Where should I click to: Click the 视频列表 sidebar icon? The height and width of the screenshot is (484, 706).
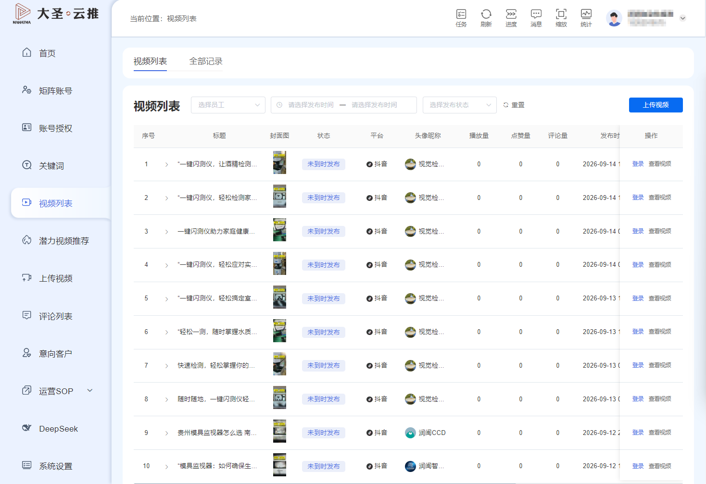point(27,202)
